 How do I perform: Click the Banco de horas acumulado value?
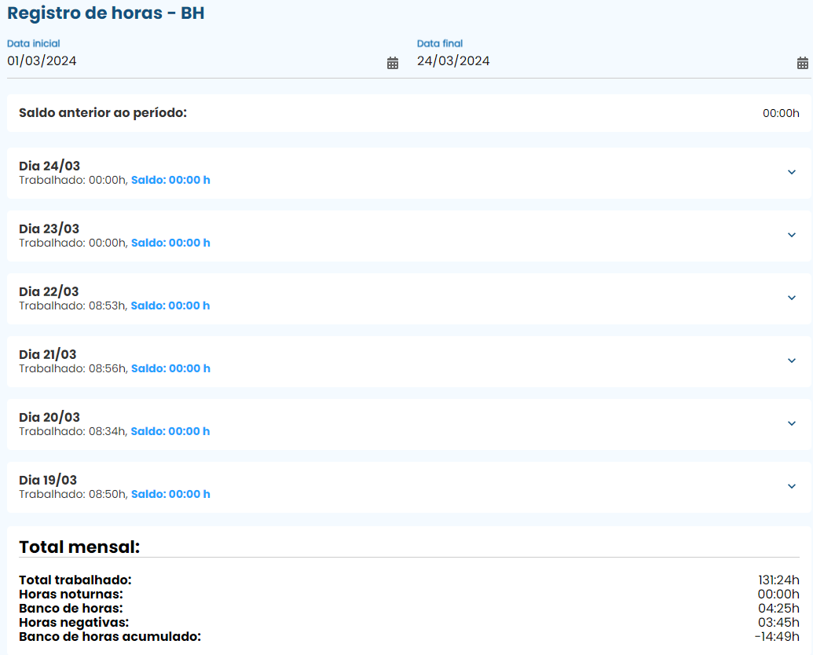[776, 637]
